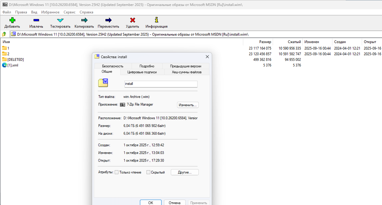Sort by the Создан column header
The height and width of the screenshot is (205, 382).
coord(347,42)
